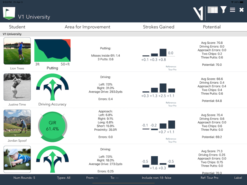The image size is (247, 185).
Task: Tap Justine Time's strokes gained bar chart
Action: pyautogui.click(x=158, y=90)
